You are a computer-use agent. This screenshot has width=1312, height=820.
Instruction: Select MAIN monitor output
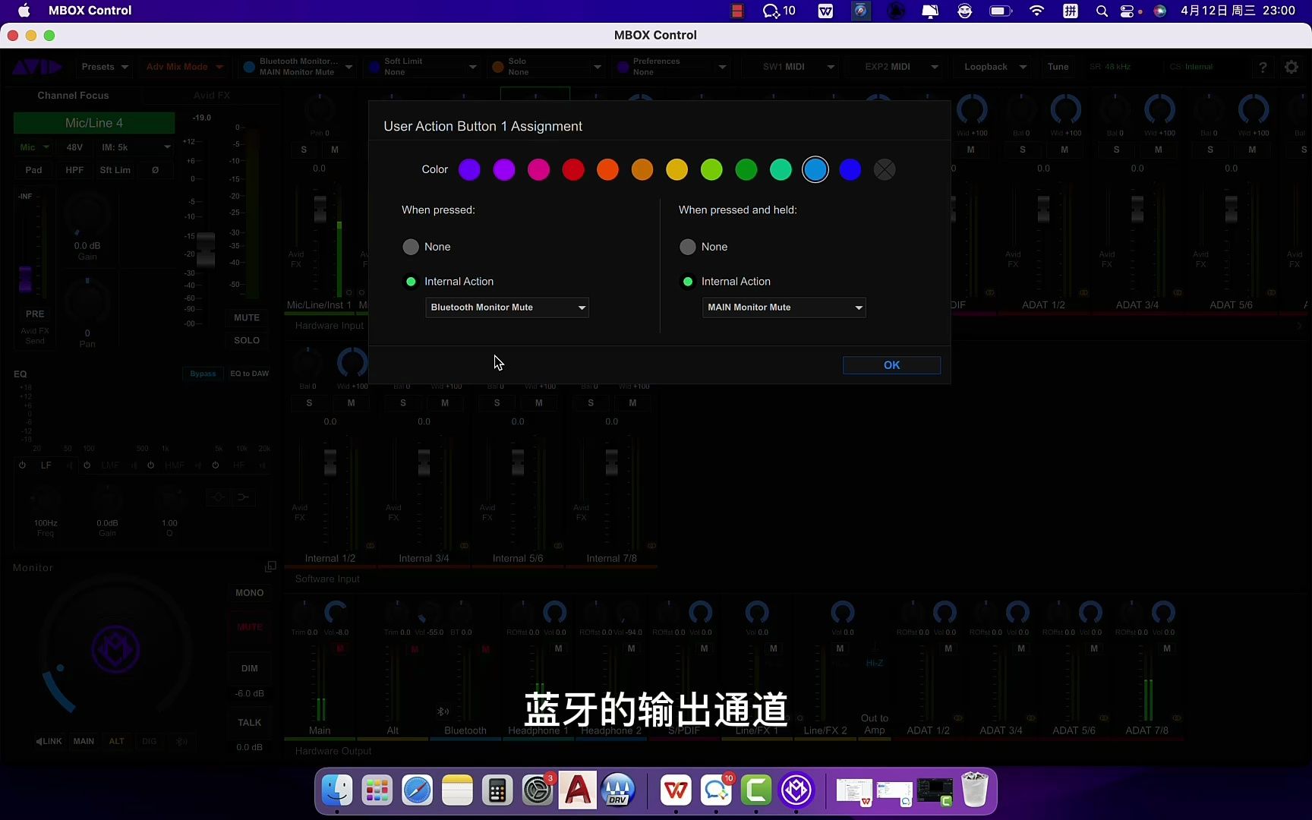84,741
